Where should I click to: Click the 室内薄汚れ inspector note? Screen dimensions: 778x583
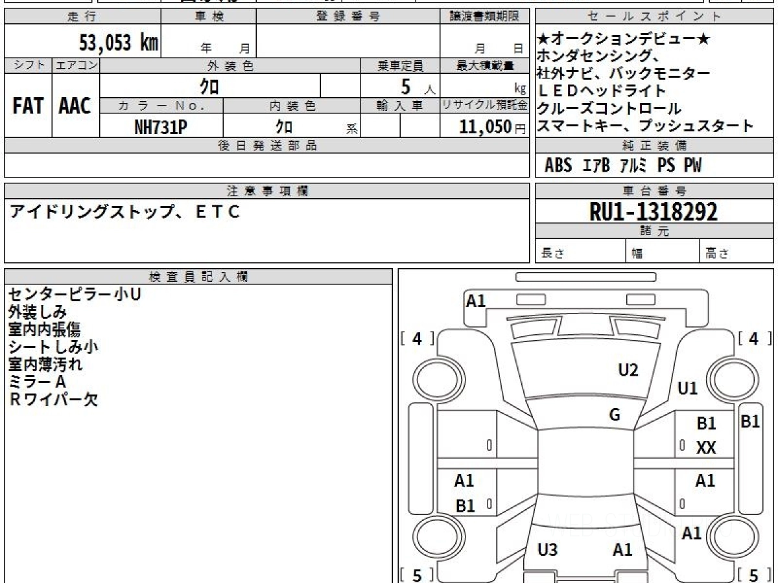(45, 365)
